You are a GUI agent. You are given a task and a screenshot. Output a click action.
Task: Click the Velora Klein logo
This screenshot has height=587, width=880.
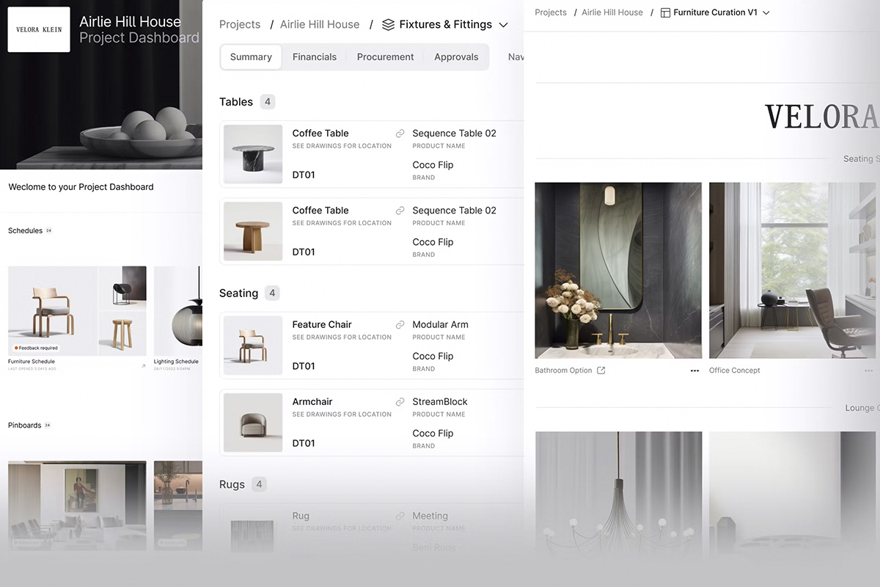[38, 29]
